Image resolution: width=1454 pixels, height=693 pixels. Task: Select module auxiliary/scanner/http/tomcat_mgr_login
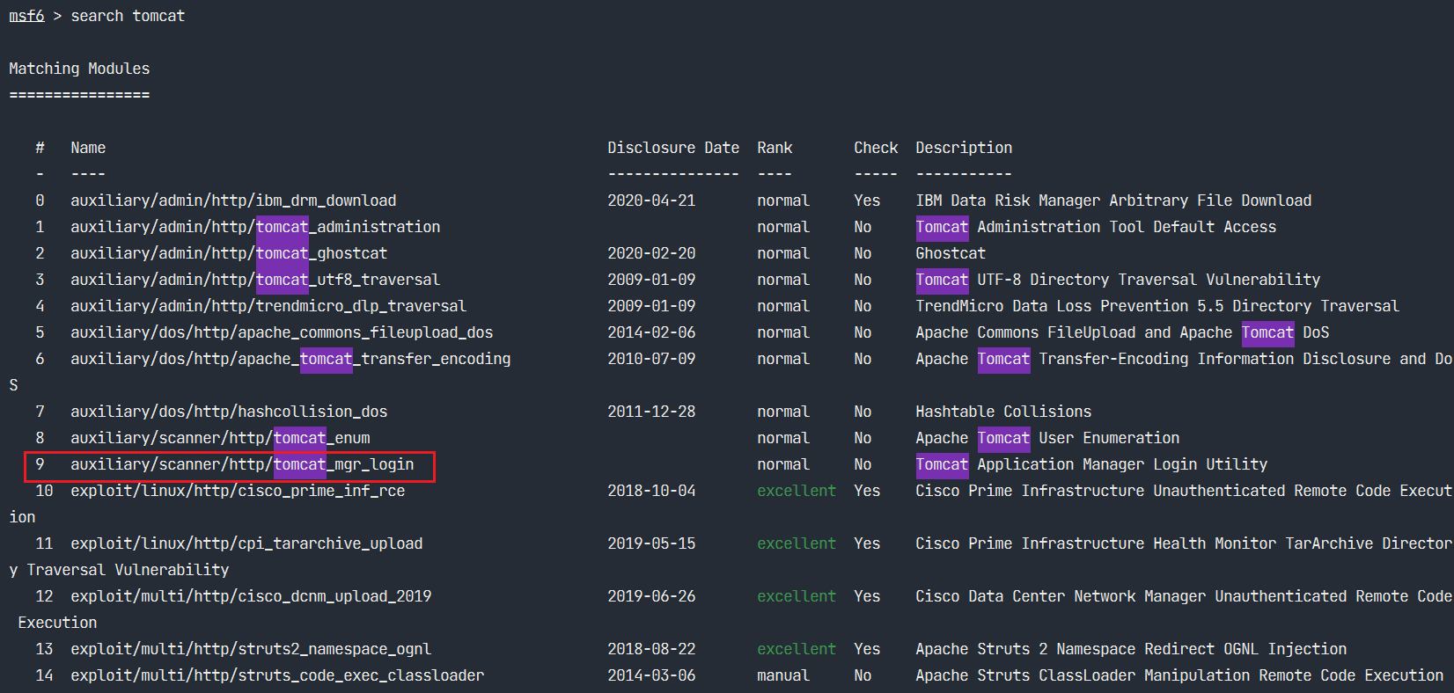(x=242, y=464)
